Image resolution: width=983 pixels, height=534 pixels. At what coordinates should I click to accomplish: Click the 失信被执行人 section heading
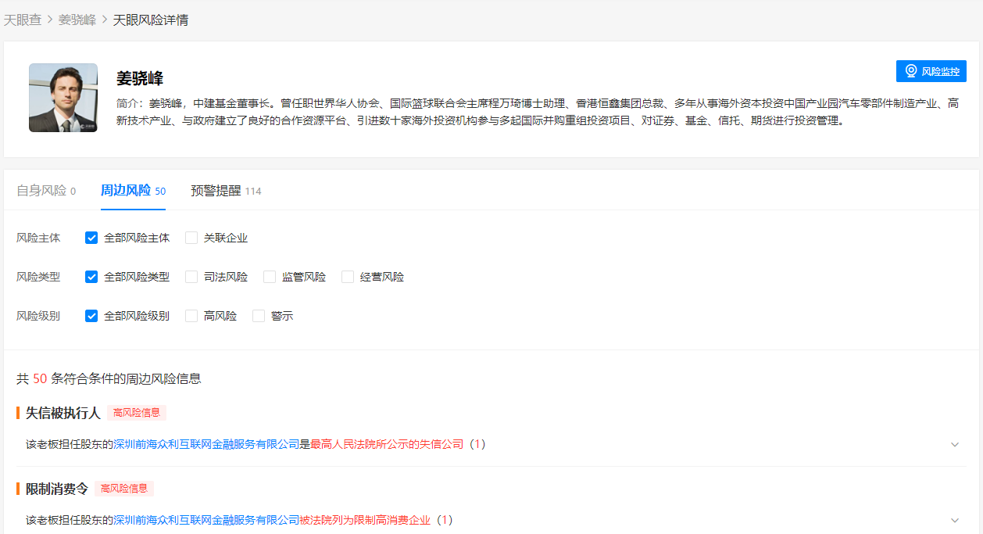pyautogui.click(x=63, y=413)
